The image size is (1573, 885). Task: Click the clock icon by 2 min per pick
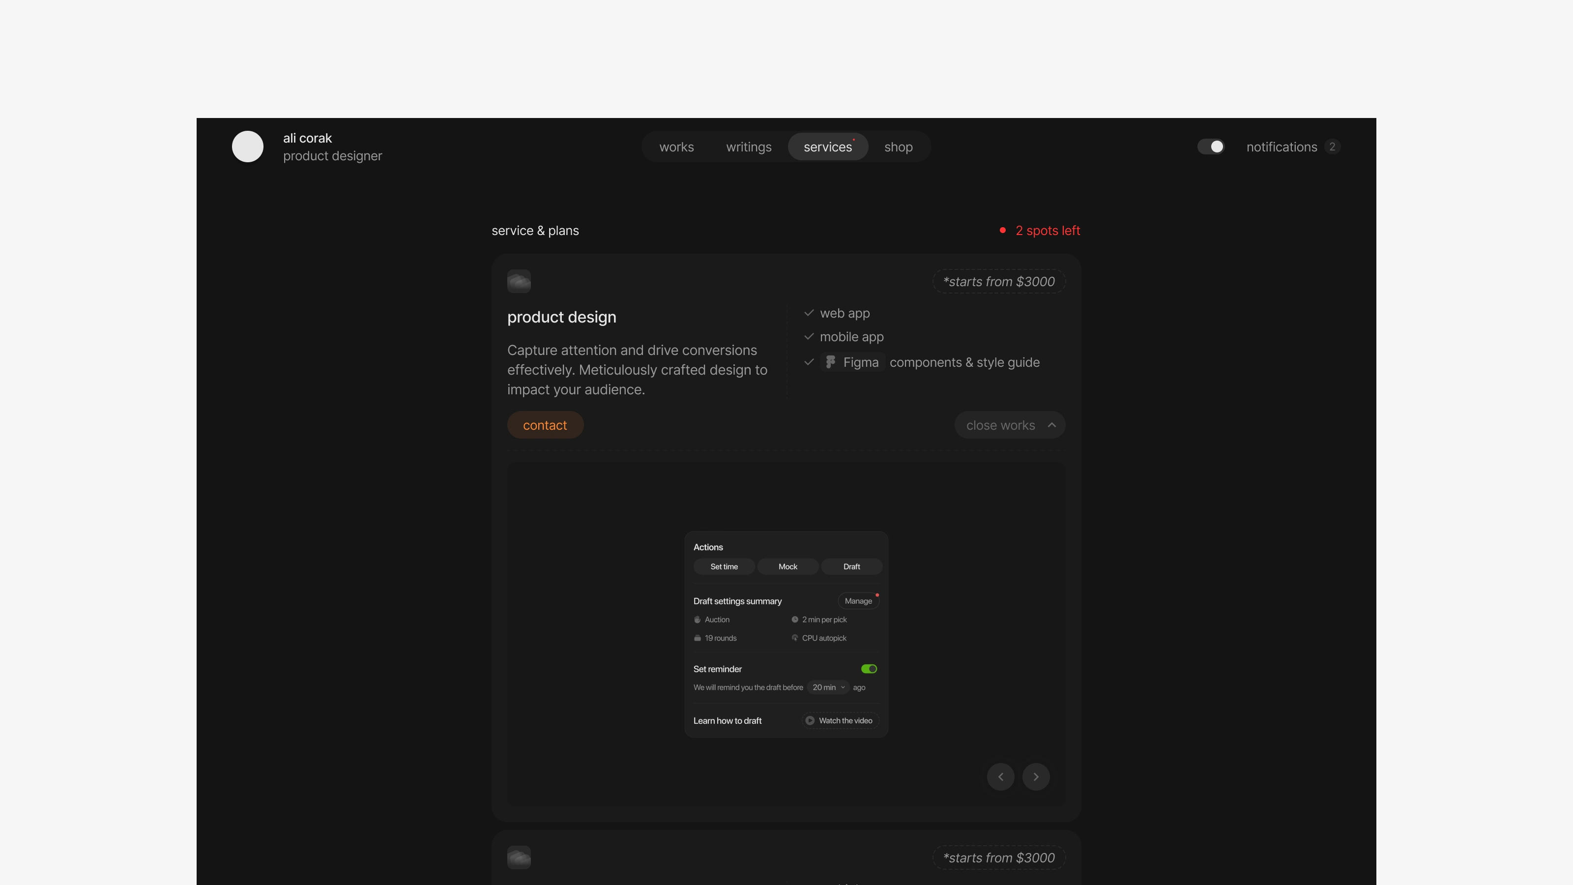(x=794, y=619)
